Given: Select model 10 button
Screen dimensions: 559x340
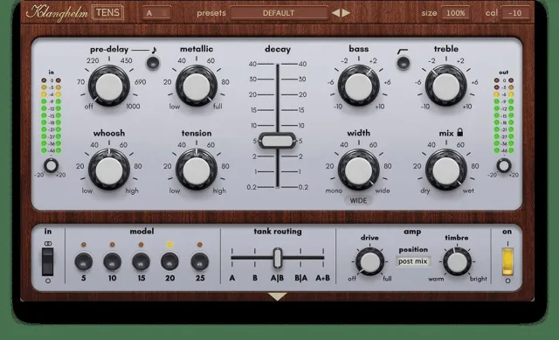Looking at the screenshot, I should (x=113, y=261).
